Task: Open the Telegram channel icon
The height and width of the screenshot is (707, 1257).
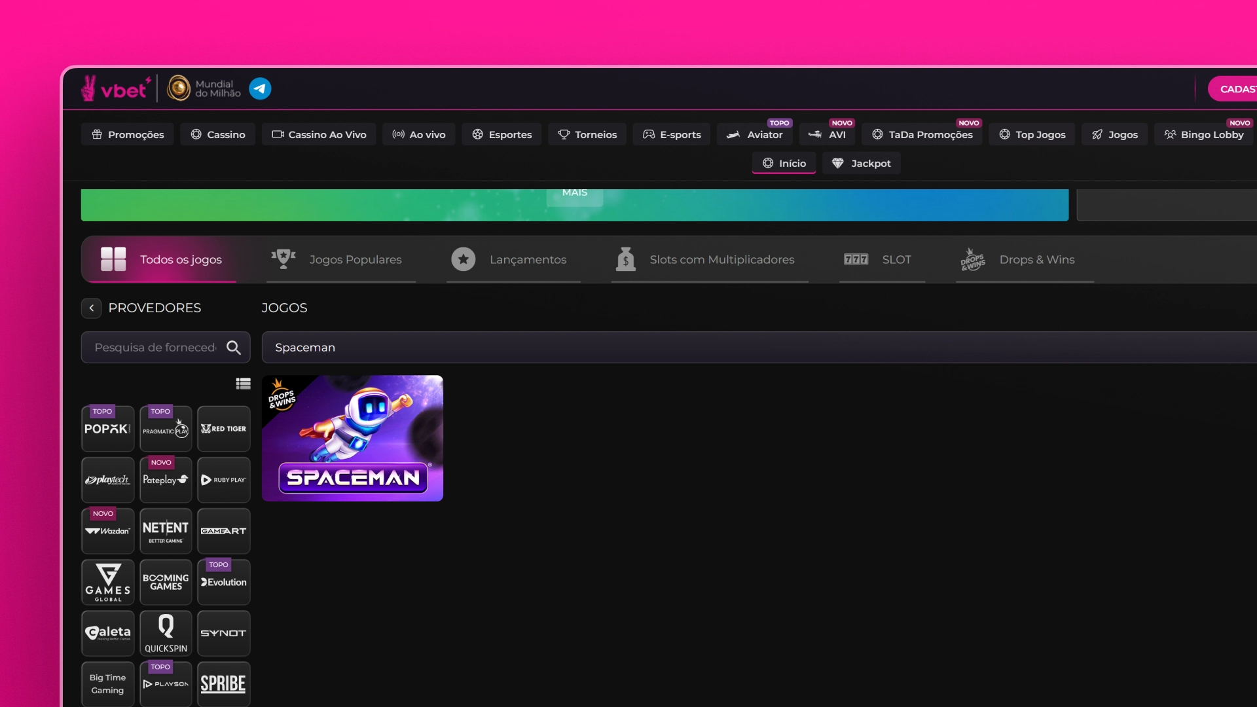Action: pyautogui.click(x=260, y=88)
